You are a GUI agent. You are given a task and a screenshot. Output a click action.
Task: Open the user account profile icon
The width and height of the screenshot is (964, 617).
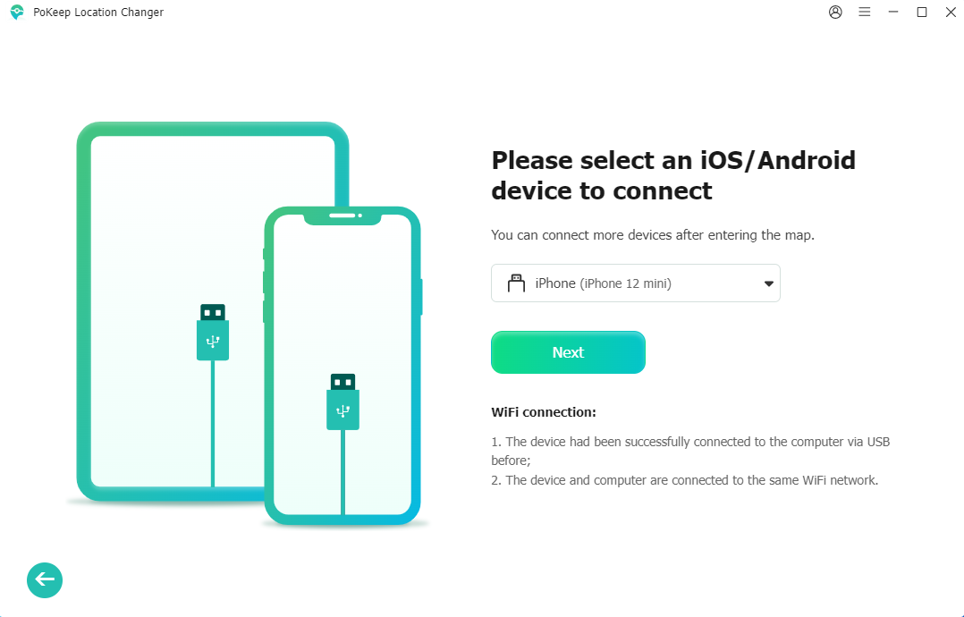click(835, 13)
